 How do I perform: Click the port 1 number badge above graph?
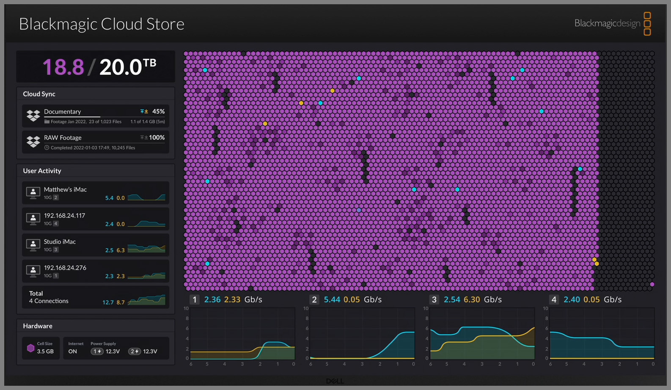point(194,299)
